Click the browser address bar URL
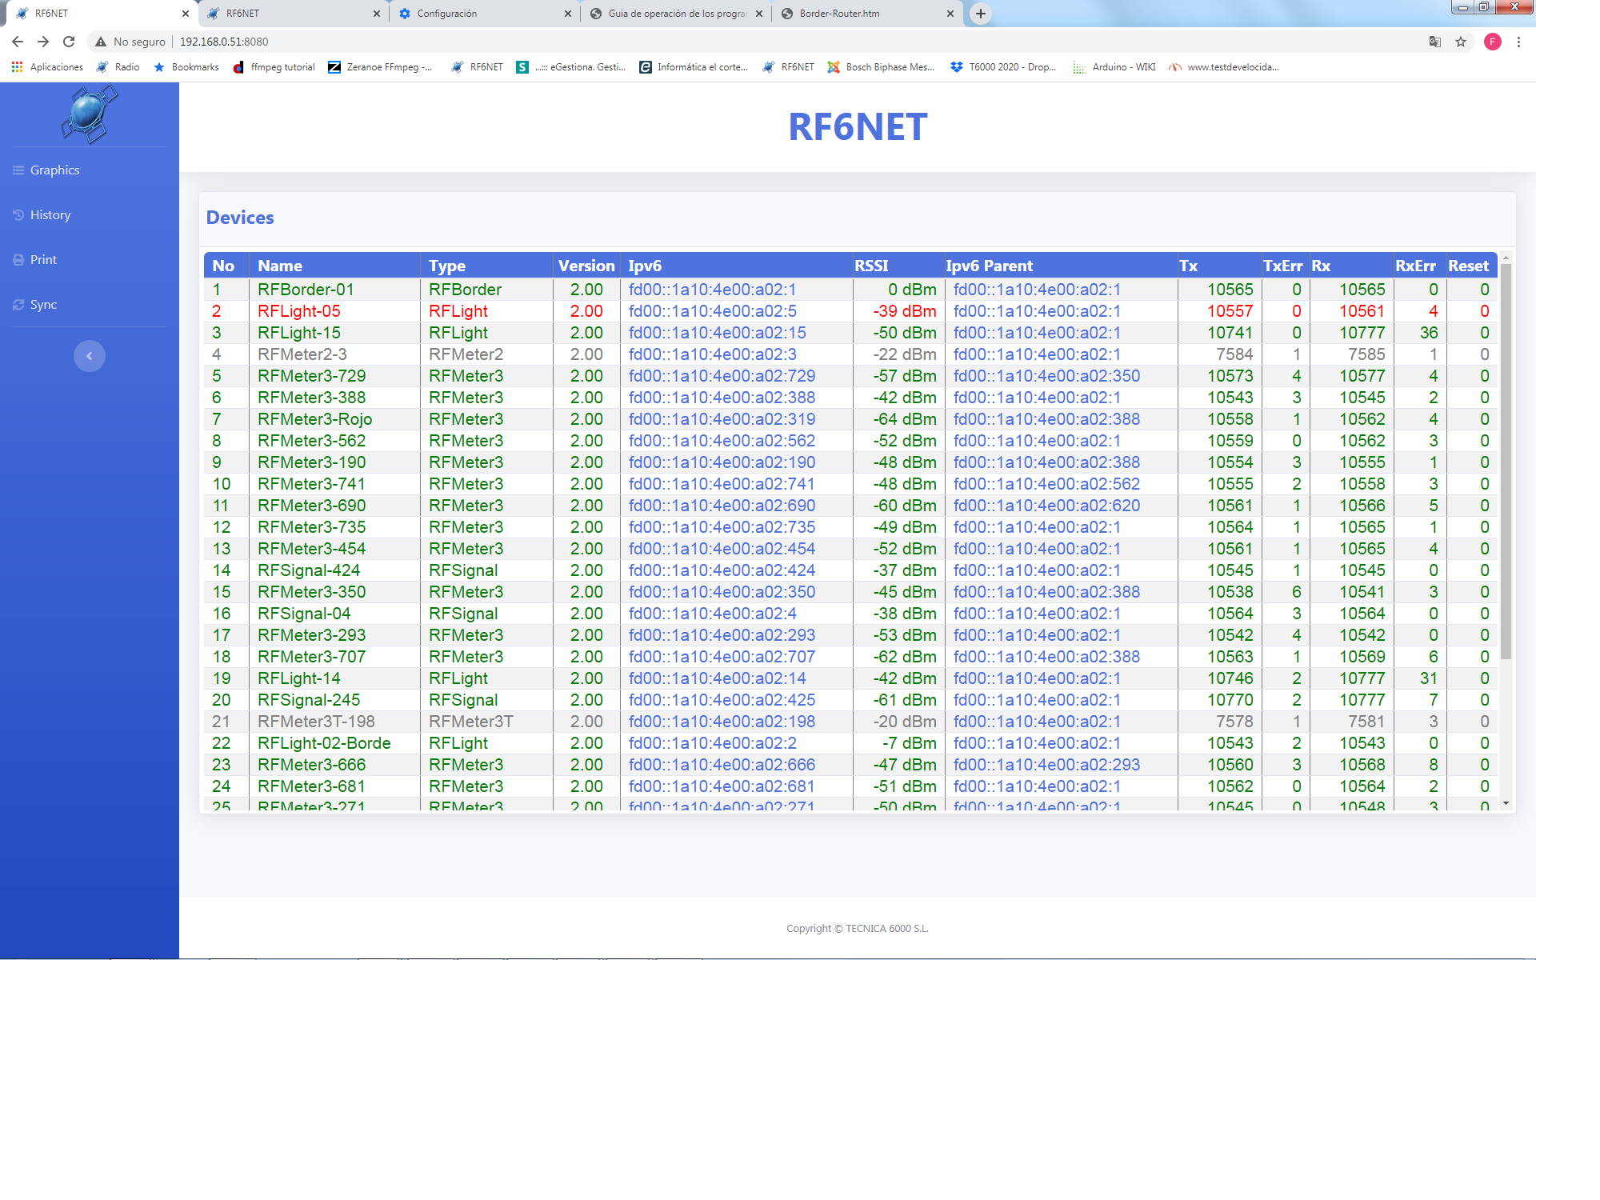1600x1200 pixels. pyautogui.click(x=224, y=42)
